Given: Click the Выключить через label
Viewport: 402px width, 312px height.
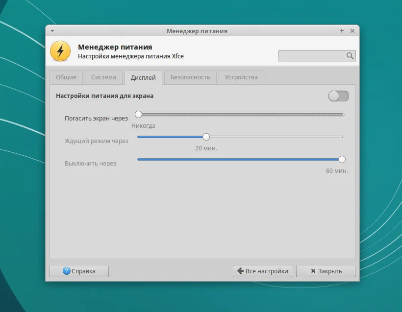Looking at the screenshot, I should click(x=90, y=164).
